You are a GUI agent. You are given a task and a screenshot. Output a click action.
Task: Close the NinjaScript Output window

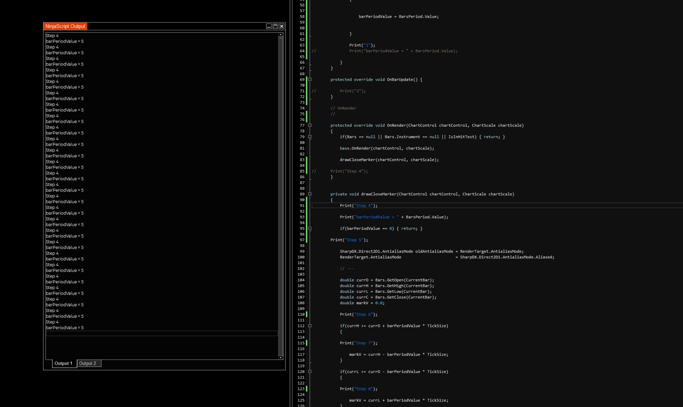pos(282,26)
